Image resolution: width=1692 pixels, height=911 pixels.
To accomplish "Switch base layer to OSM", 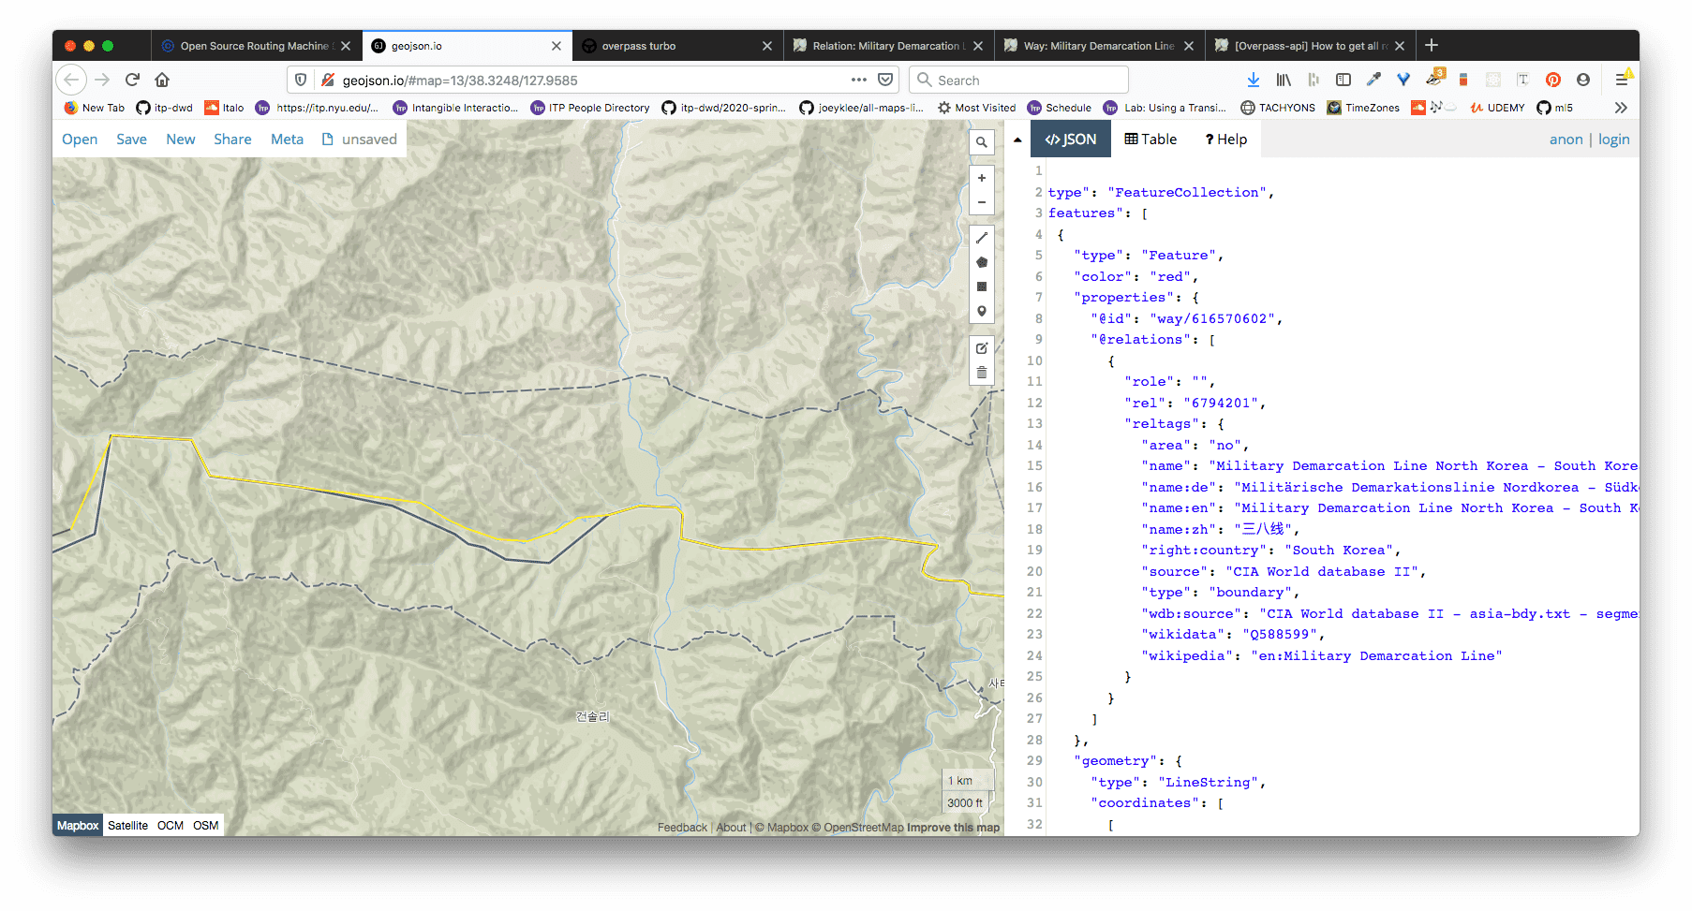I will click(x=205, y=826).
